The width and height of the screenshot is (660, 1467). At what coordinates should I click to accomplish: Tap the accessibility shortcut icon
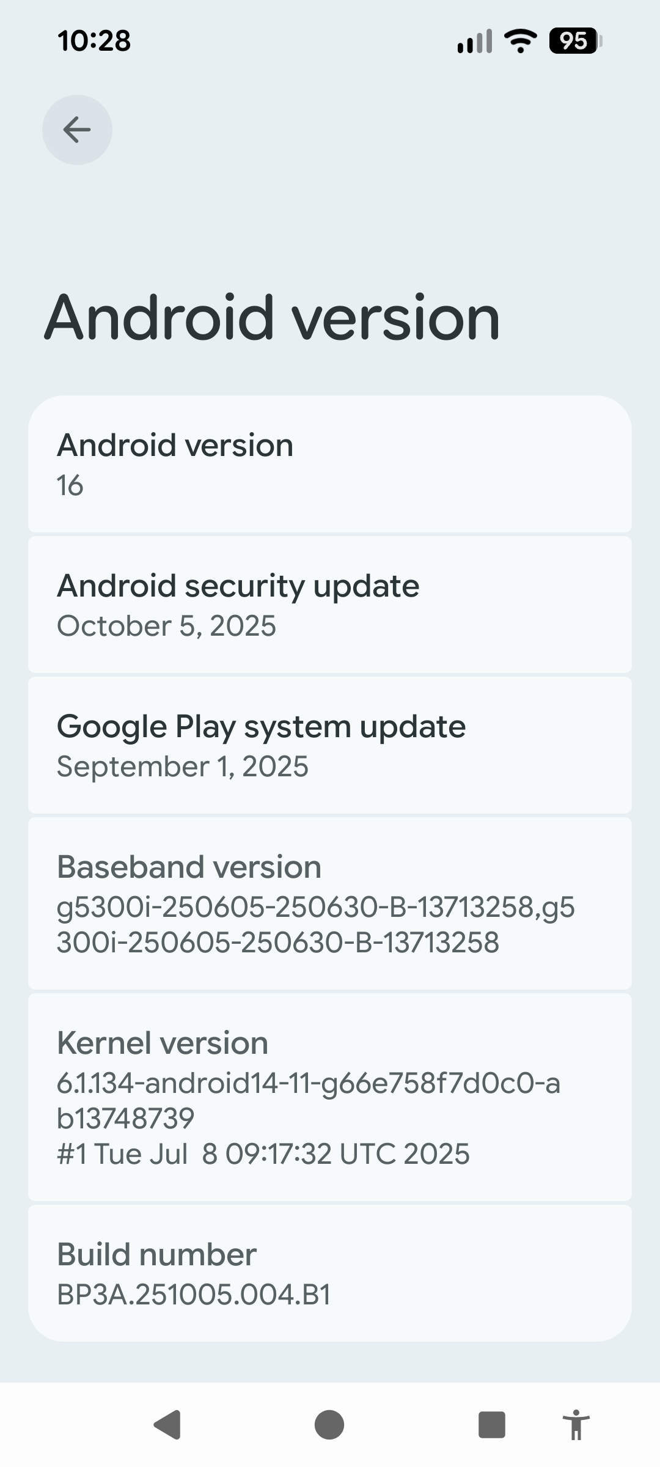click(x=575, y=1424)
